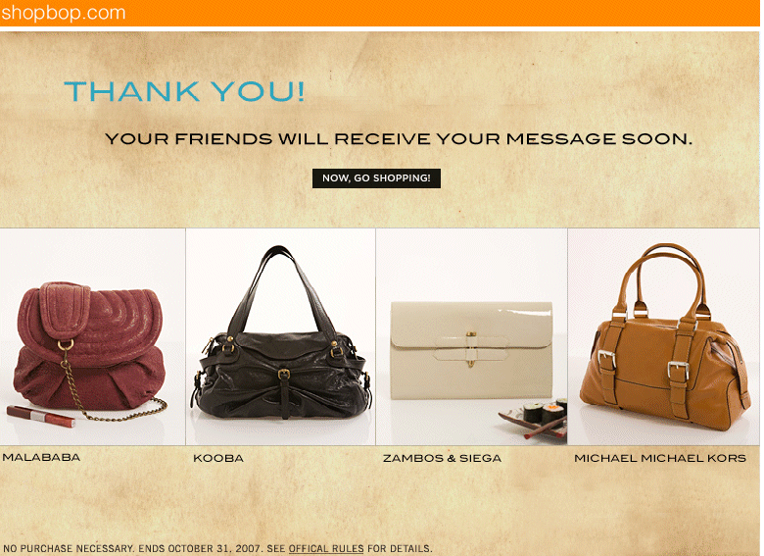Open the black Kooba handbag image

[x=281, y=336]
